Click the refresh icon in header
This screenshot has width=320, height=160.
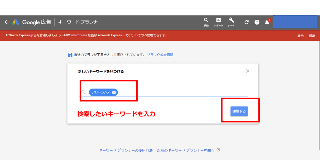pos(247,22)
